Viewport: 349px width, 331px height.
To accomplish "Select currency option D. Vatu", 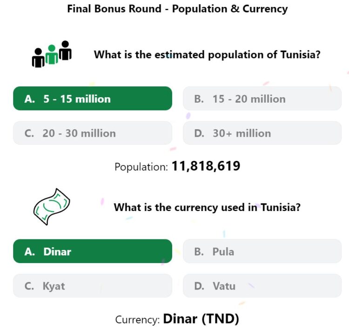I will (262, 285).
